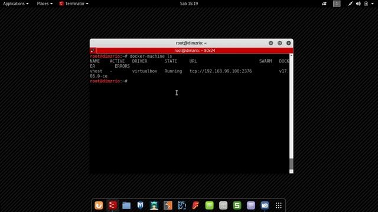Open the Places menu

click(x=45, y=4)
